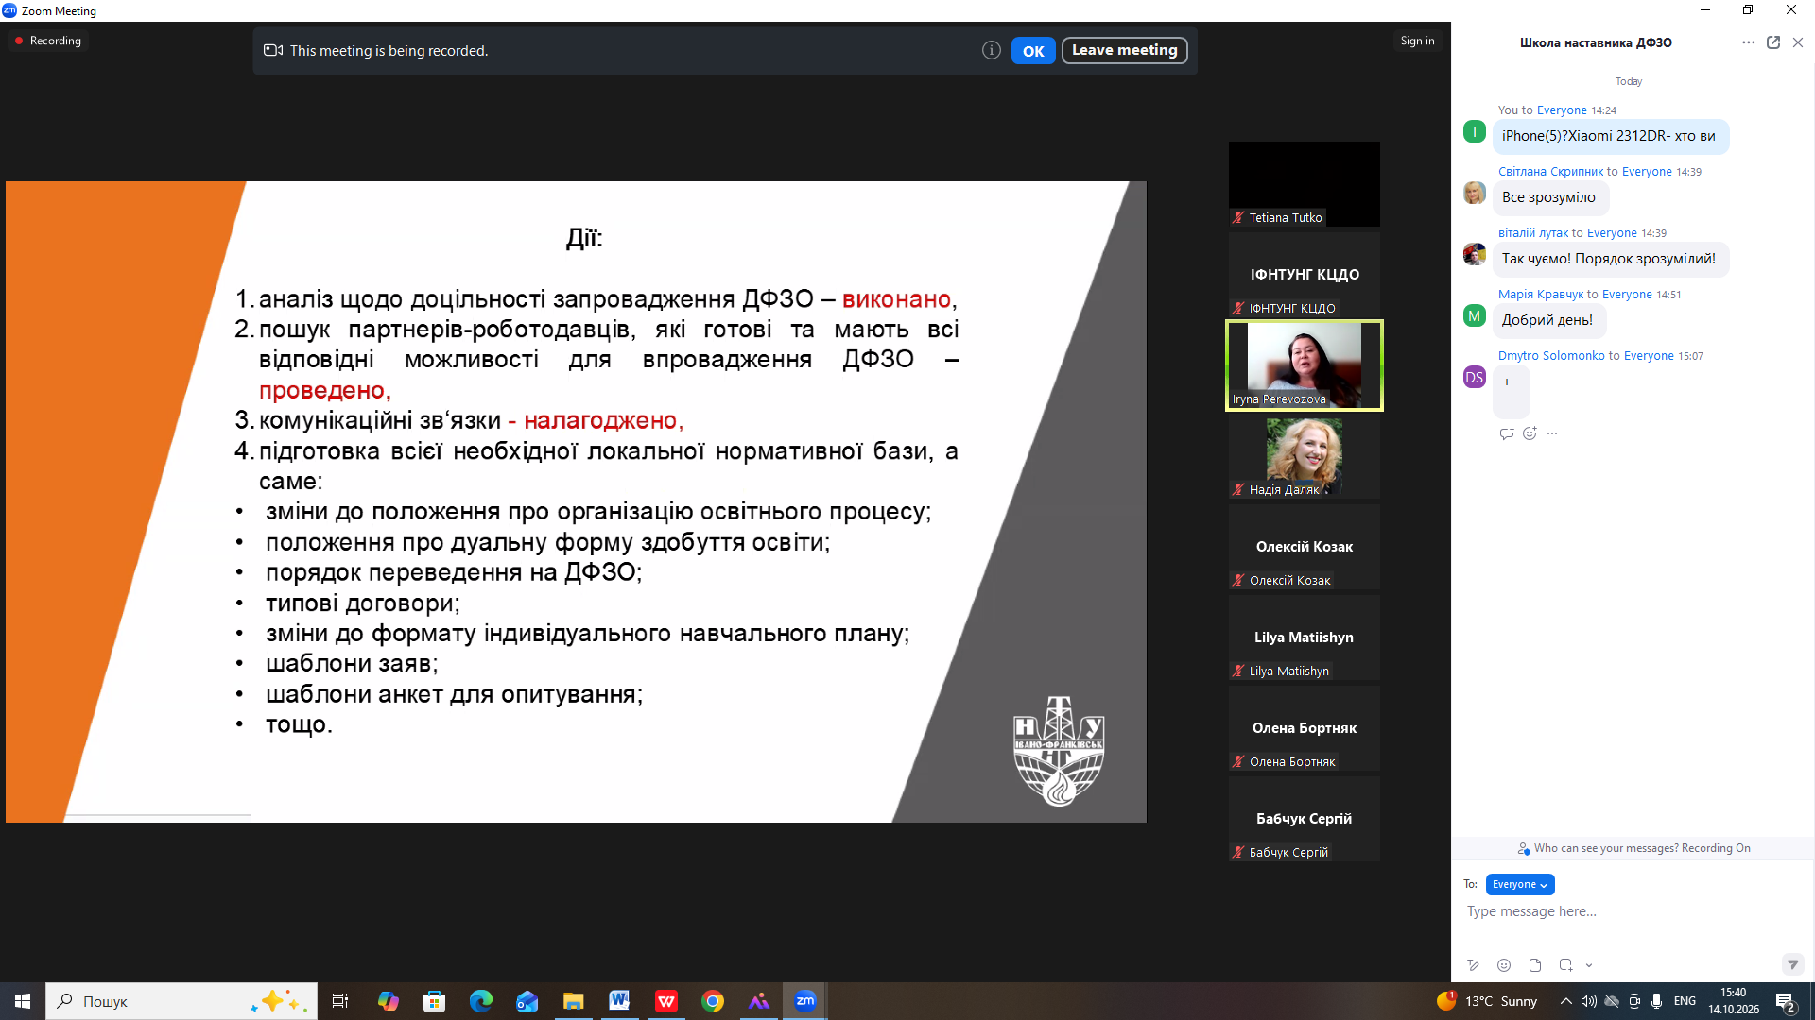Open WPS Office from taskbar
This screenshot has height=1020, width=1815.
[666, 1001]
